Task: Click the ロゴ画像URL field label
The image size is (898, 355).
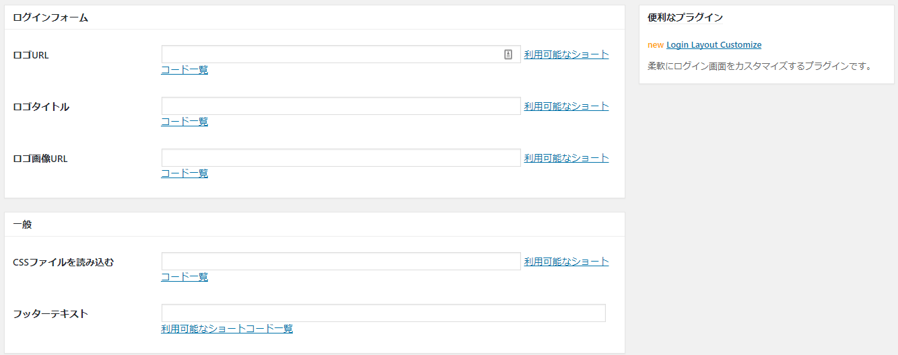Action: coord(40,159)
